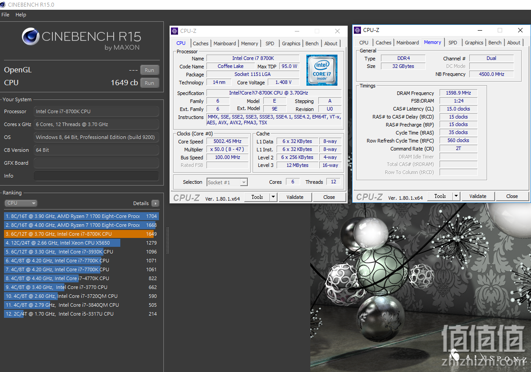Select the Xeon CPU X5650 ranking row
The width and height of the screenshot is (531, 372).
tap(81, 243)
